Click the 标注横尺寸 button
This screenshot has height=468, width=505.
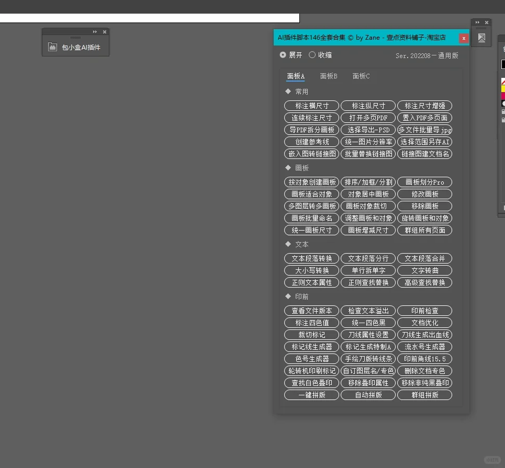coord(311,106)
